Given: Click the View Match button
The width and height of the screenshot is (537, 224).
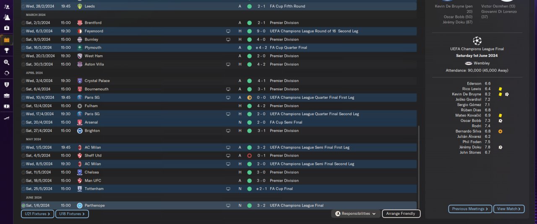Looking at the screenshot, I should coord(509,209).
